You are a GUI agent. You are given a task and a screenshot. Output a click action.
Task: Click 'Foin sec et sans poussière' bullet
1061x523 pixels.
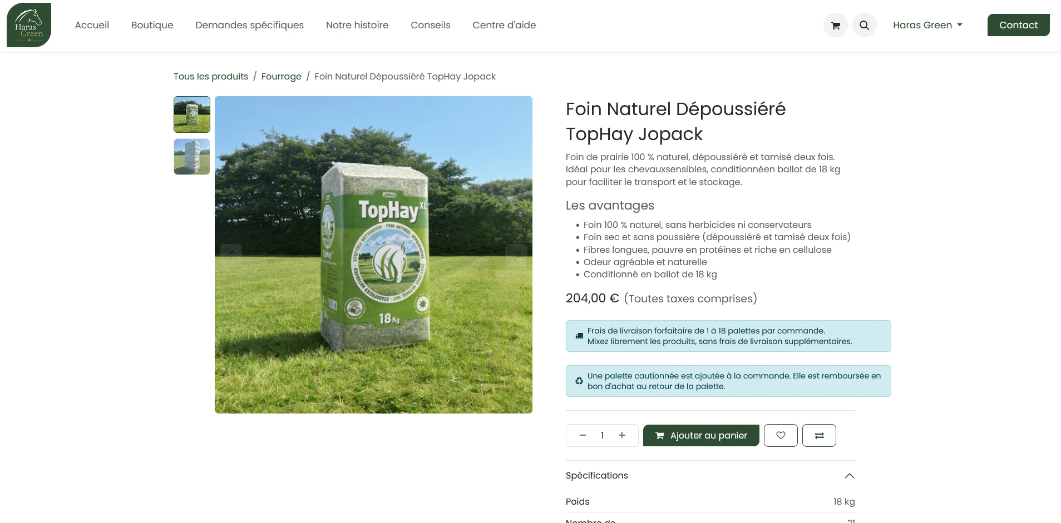(717, 237)
